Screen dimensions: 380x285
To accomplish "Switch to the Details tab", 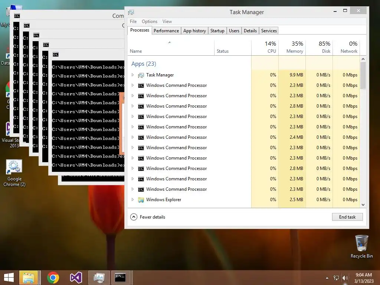I will point(250,31).
